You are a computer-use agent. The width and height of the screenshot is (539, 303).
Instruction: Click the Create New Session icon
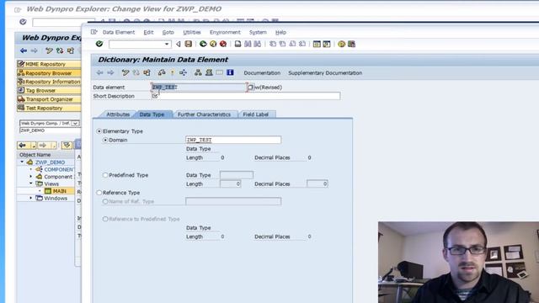click(317, 44)
